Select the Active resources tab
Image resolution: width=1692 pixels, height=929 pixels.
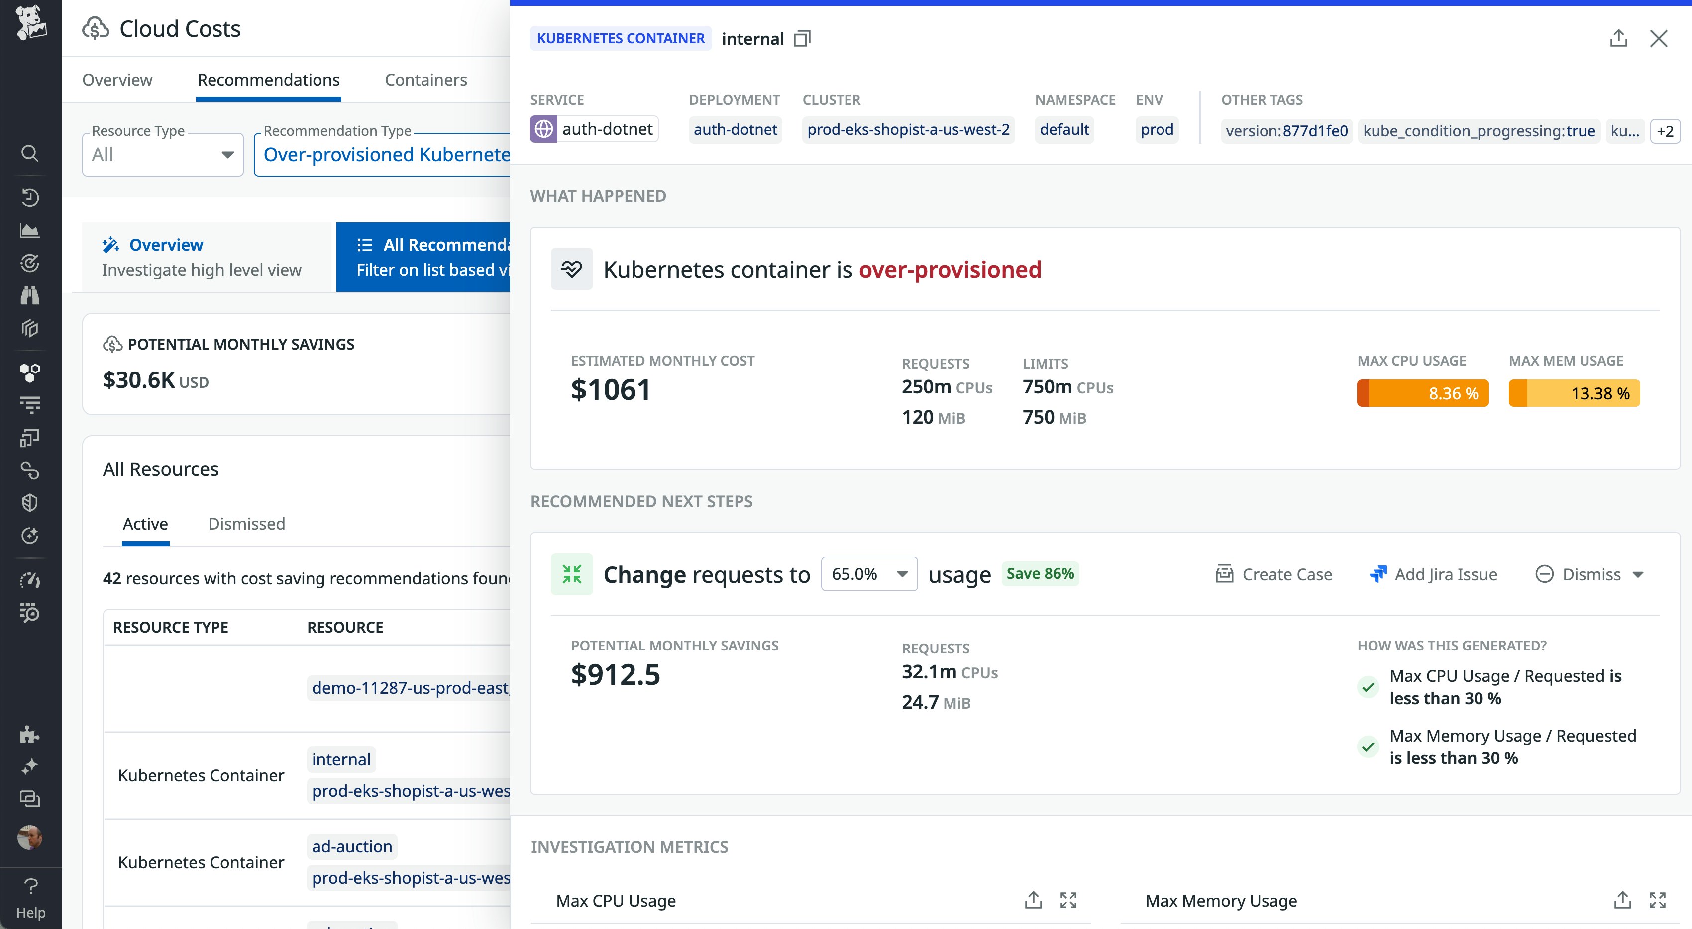click(x=145, y=523)
